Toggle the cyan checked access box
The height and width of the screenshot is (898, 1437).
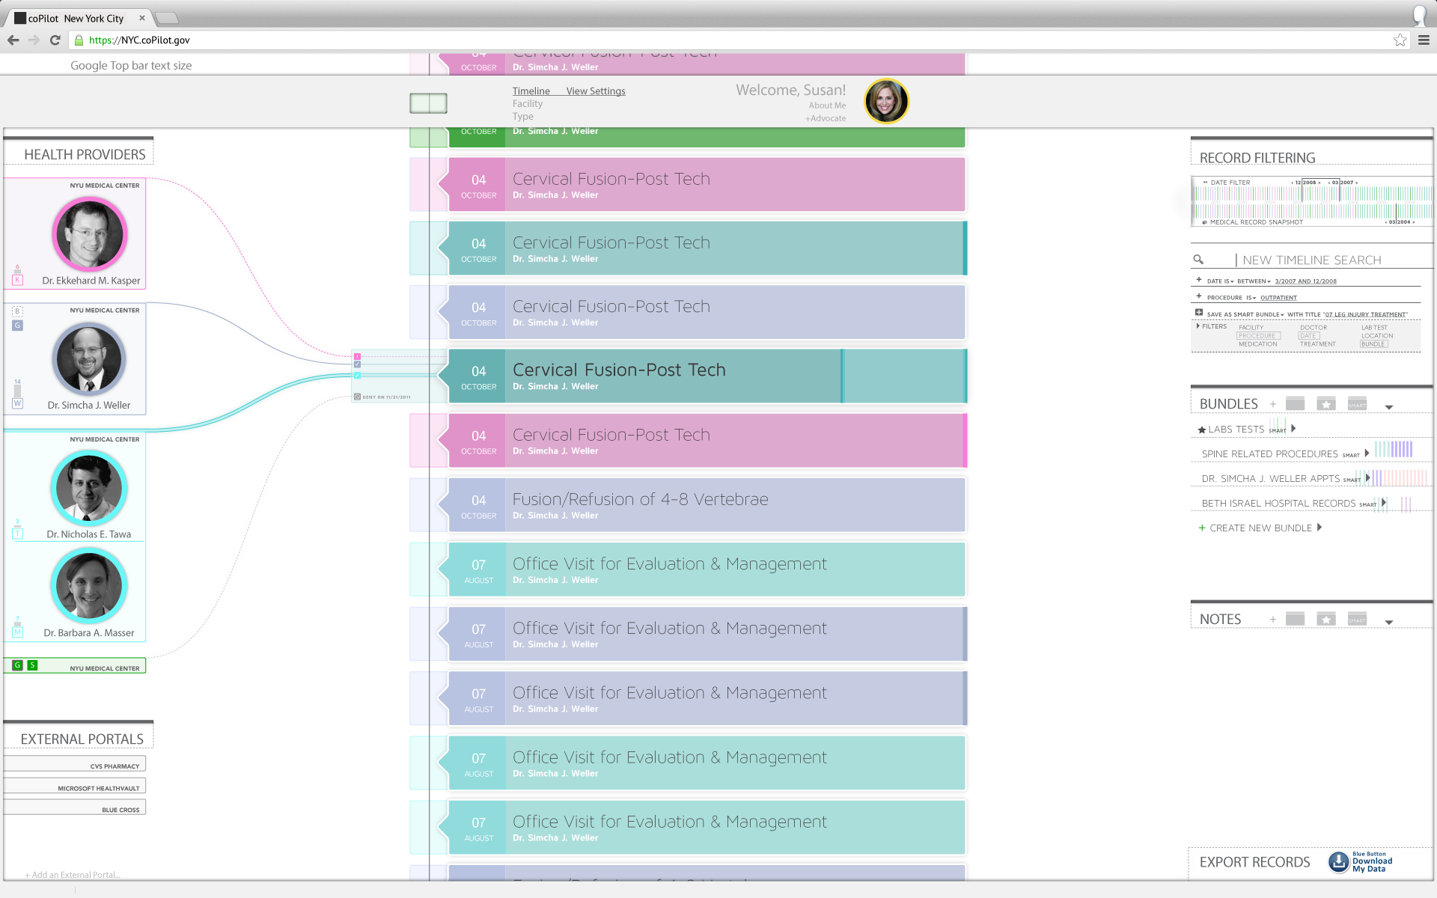tap(357, 376)
